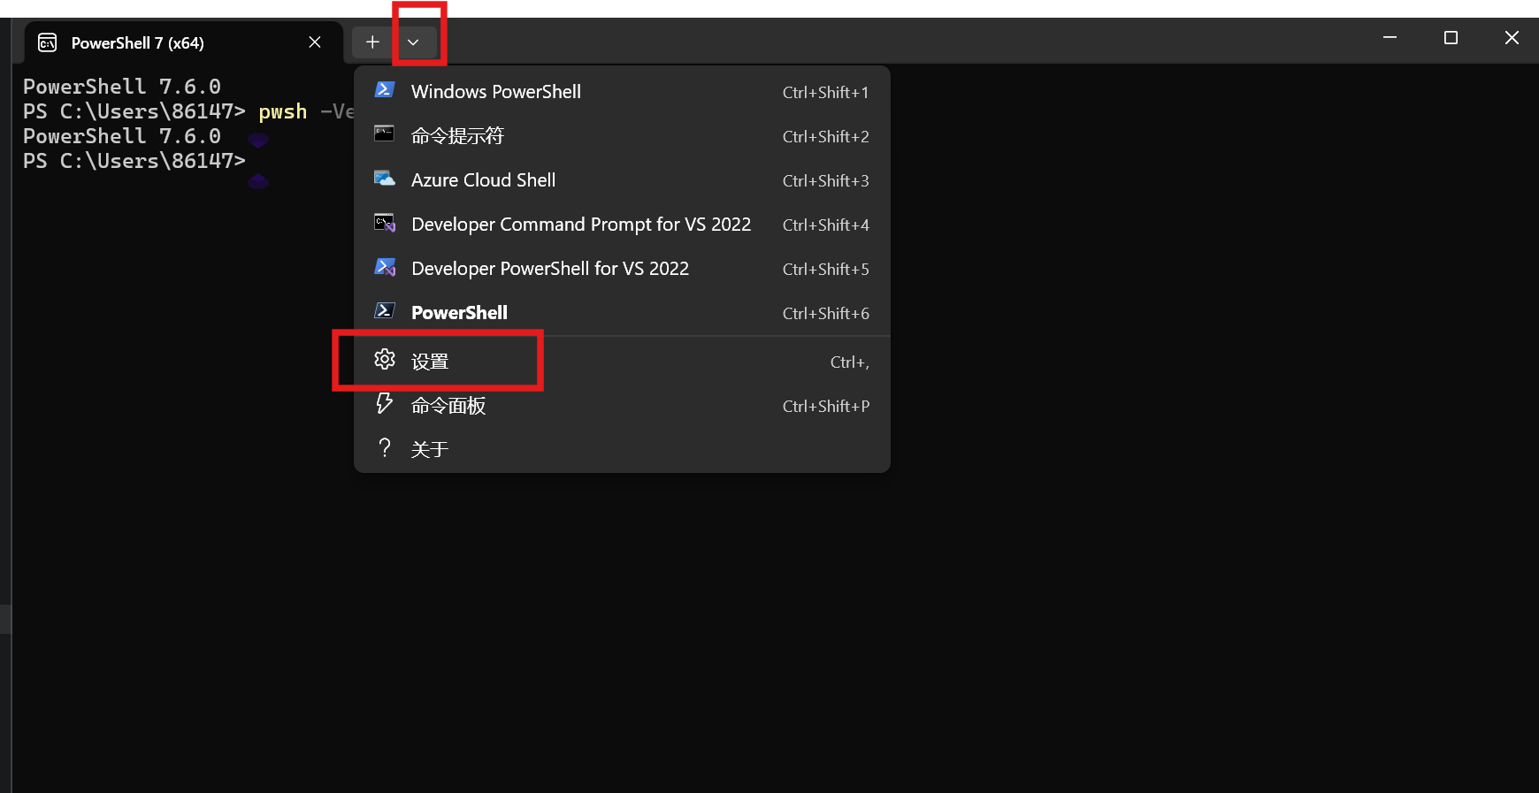The image size is (1539, 793).
Task: Click the Ctrl+Shift+1 shortcut text
Action: coord(825,93)
